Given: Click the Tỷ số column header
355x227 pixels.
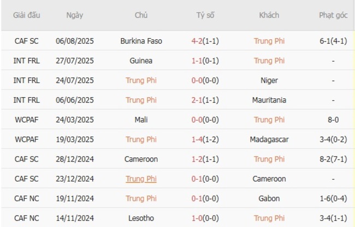Looking at the screenshot, I should click(x=205, y=15).
